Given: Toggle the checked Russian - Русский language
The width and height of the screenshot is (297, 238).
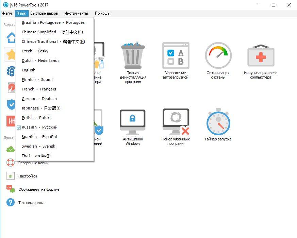Looking at the screenshot, I should (54, 127).
